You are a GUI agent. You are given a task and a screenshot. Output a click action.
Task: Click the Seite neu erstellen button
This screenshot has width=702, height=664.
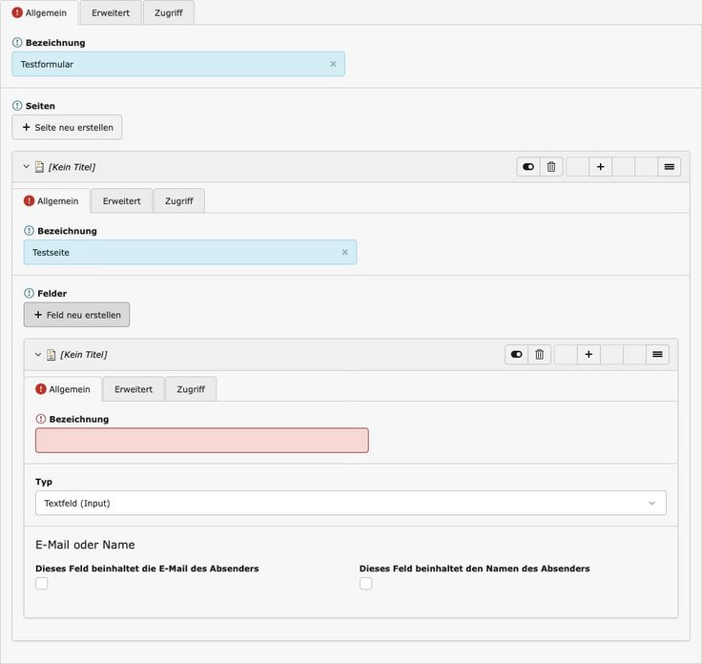click(x=67, y=128)
